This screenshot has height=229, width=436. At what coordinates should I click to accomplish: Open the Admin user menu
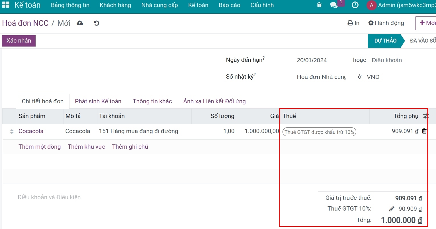point(402,5)
